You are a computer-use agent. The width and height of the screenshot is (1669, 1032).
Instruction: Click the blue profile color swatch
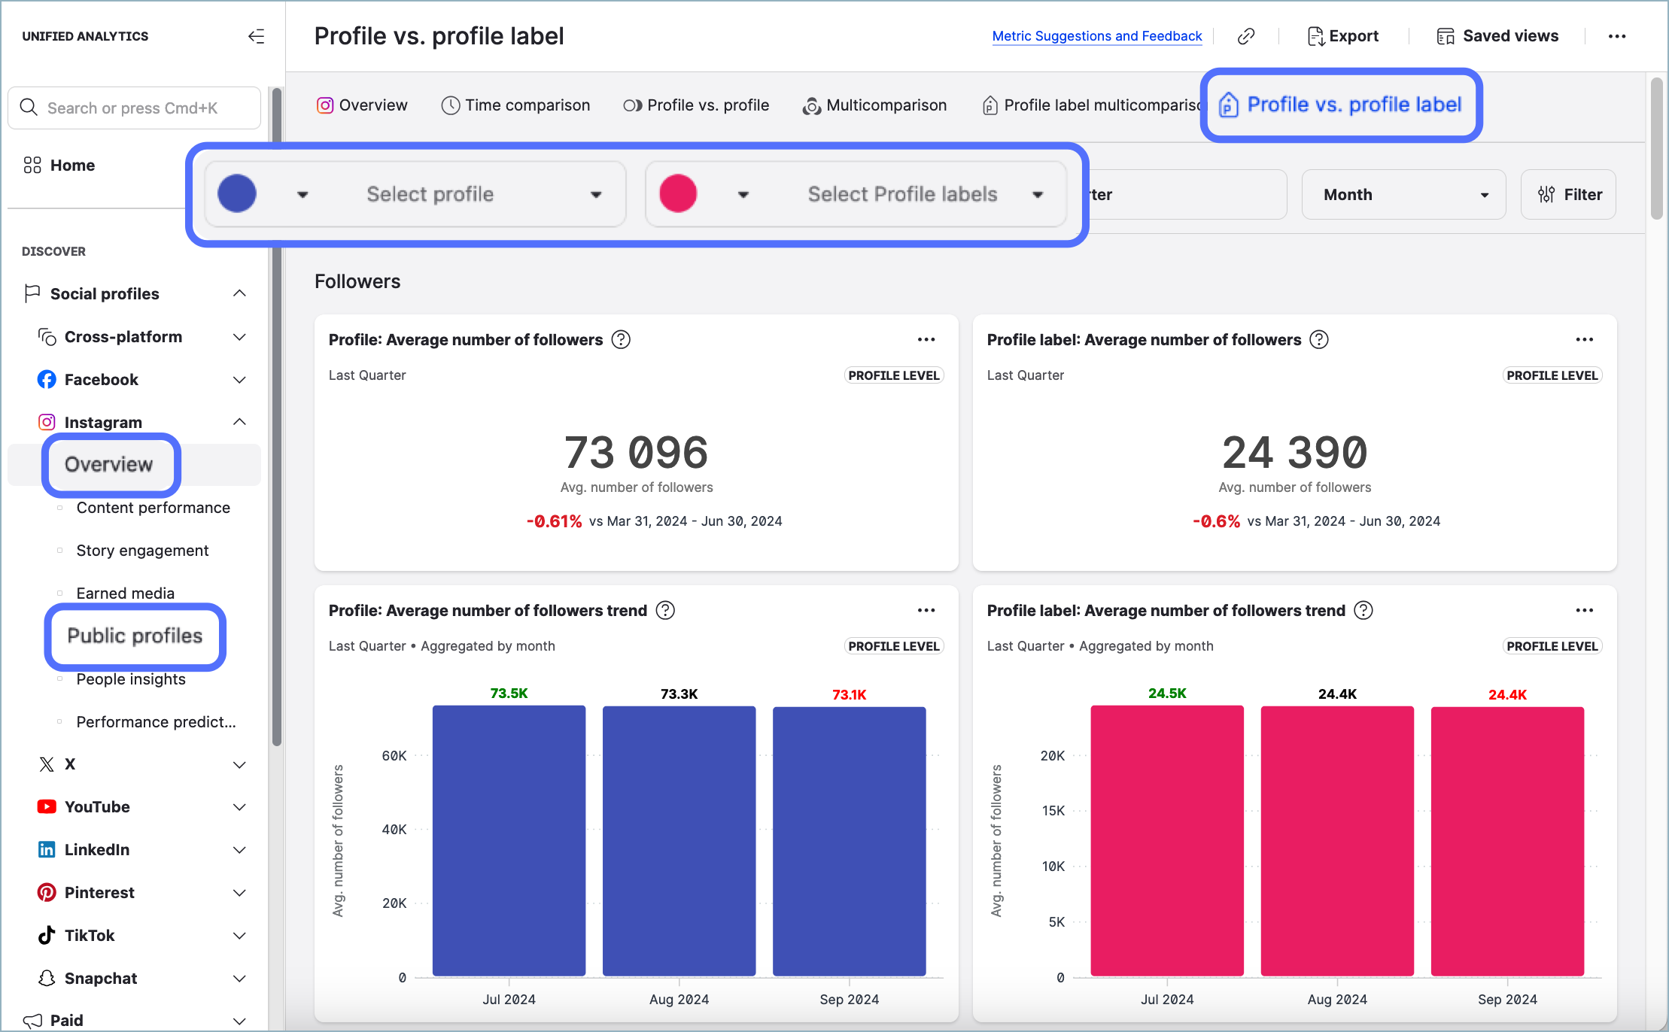click(x=237, y=194)
